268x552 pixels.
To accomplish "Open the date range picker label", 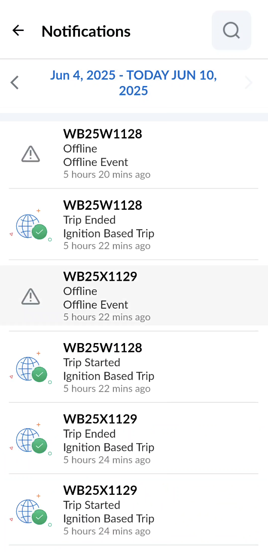I will coord(134,83).
